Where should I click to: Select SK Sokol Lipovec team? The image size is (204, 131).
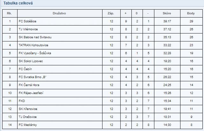31,61
